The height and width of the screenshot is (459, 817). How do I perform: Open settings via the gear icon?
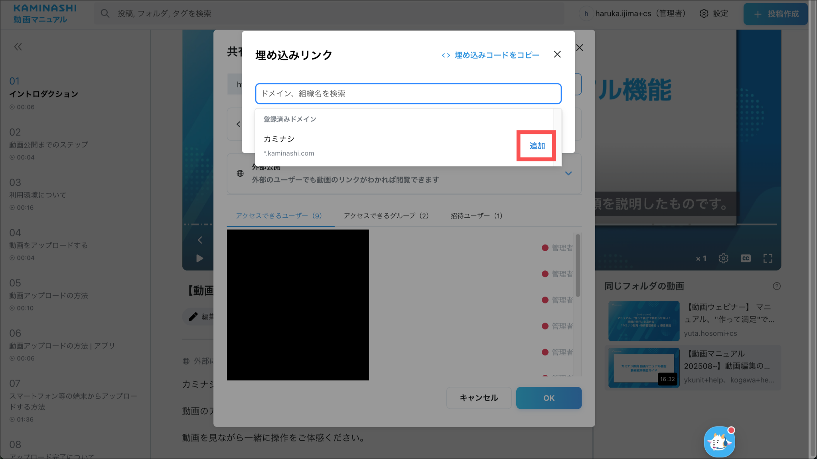pyautogui.click(x=704, y=14)
